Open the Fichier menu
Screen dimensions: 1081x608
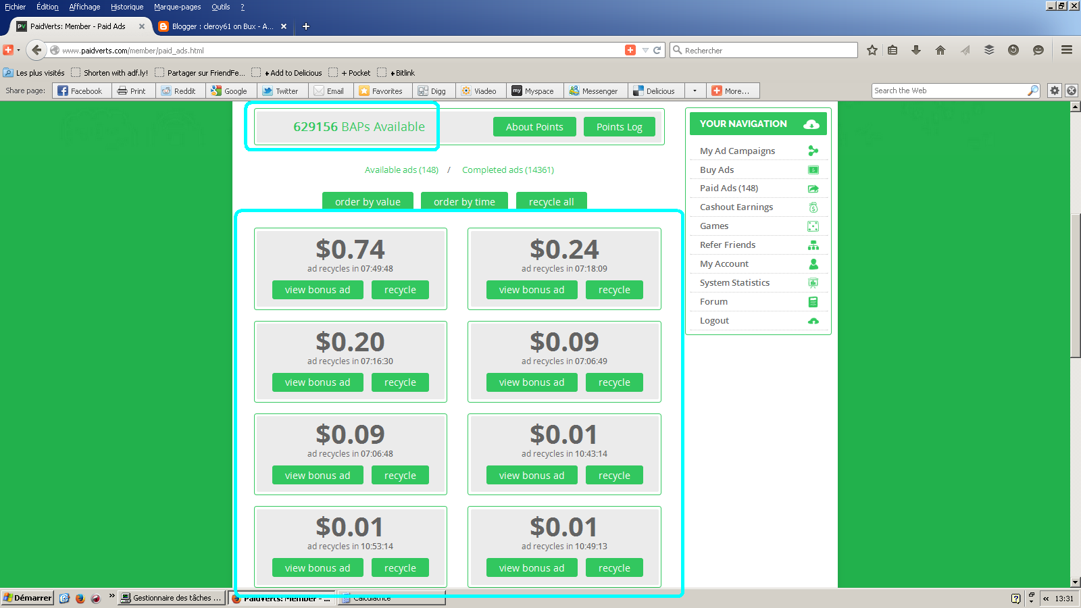pos(15,7)
